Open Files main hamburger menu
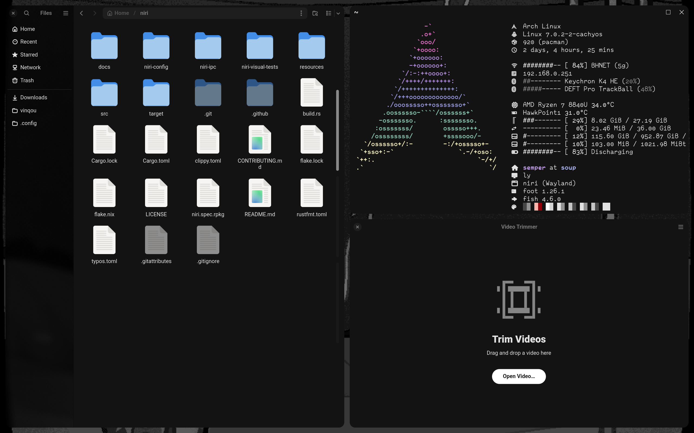Screen dimensions: 694x433 [66, 13]
